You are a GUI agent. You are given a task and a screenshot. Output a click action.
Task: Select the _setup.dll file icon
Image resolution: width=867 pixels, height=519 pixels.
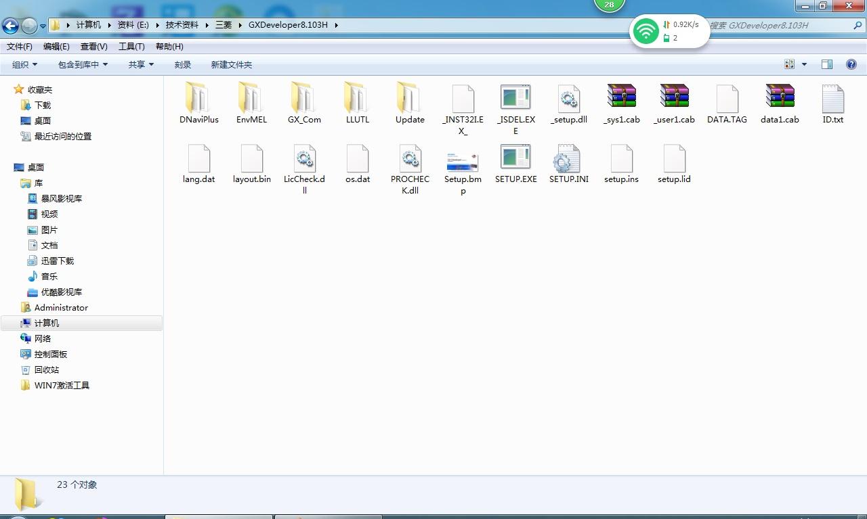pos(568,98)
